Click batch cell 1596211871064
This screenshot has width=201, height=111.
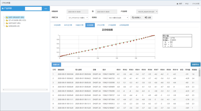(x=109, y=99)
